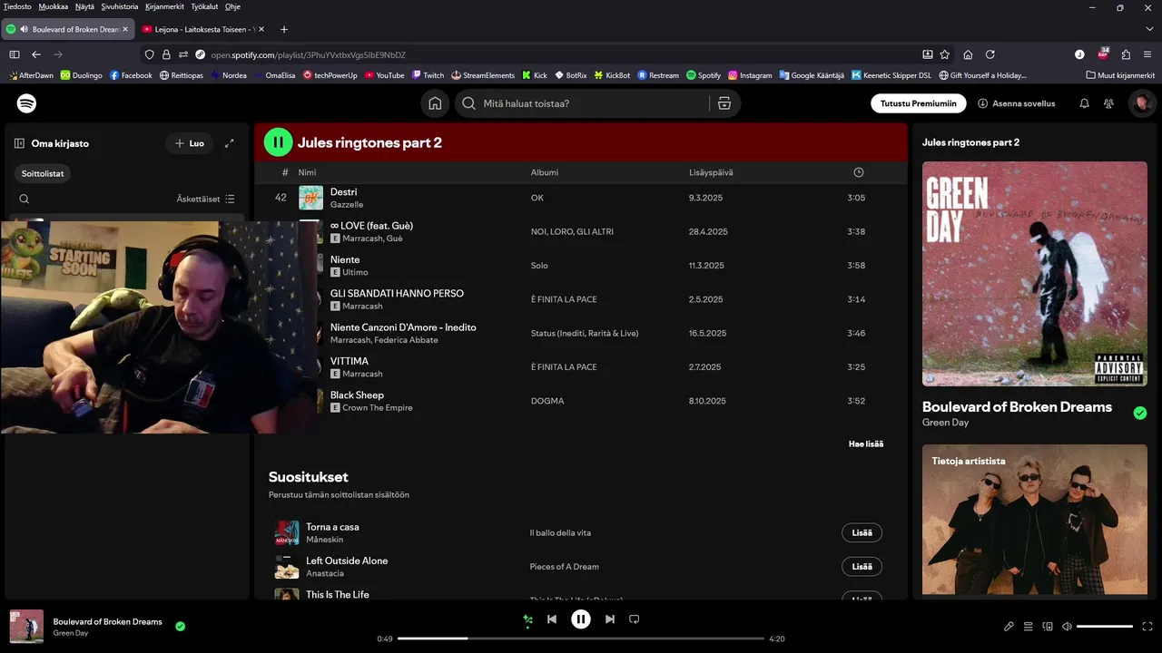Sort by the Albumi column header

pyautogui.click(x=545, y=172)
